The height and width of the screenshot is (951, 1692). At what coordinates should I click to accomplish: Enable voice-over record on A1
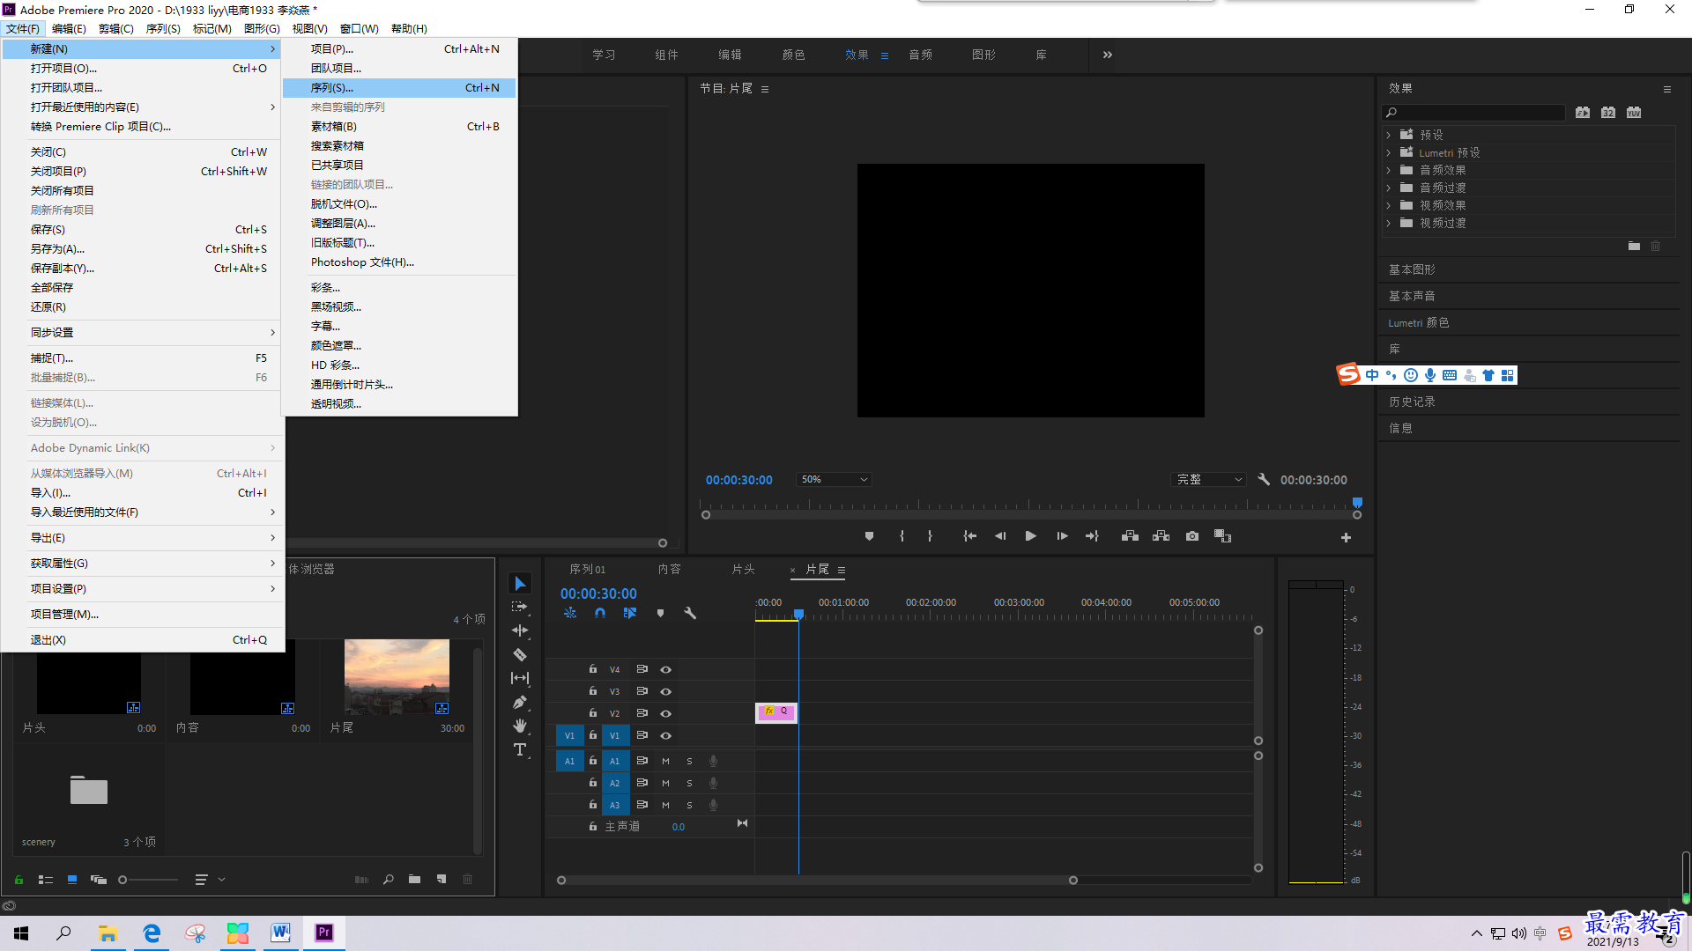click(713, 761)
